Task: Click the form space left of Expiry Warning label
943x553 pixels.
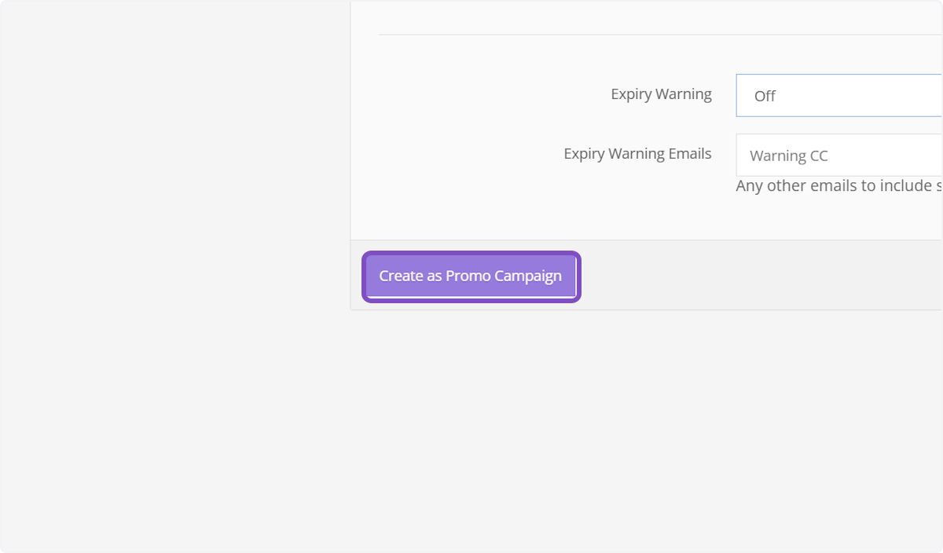Action: point(472,94)
